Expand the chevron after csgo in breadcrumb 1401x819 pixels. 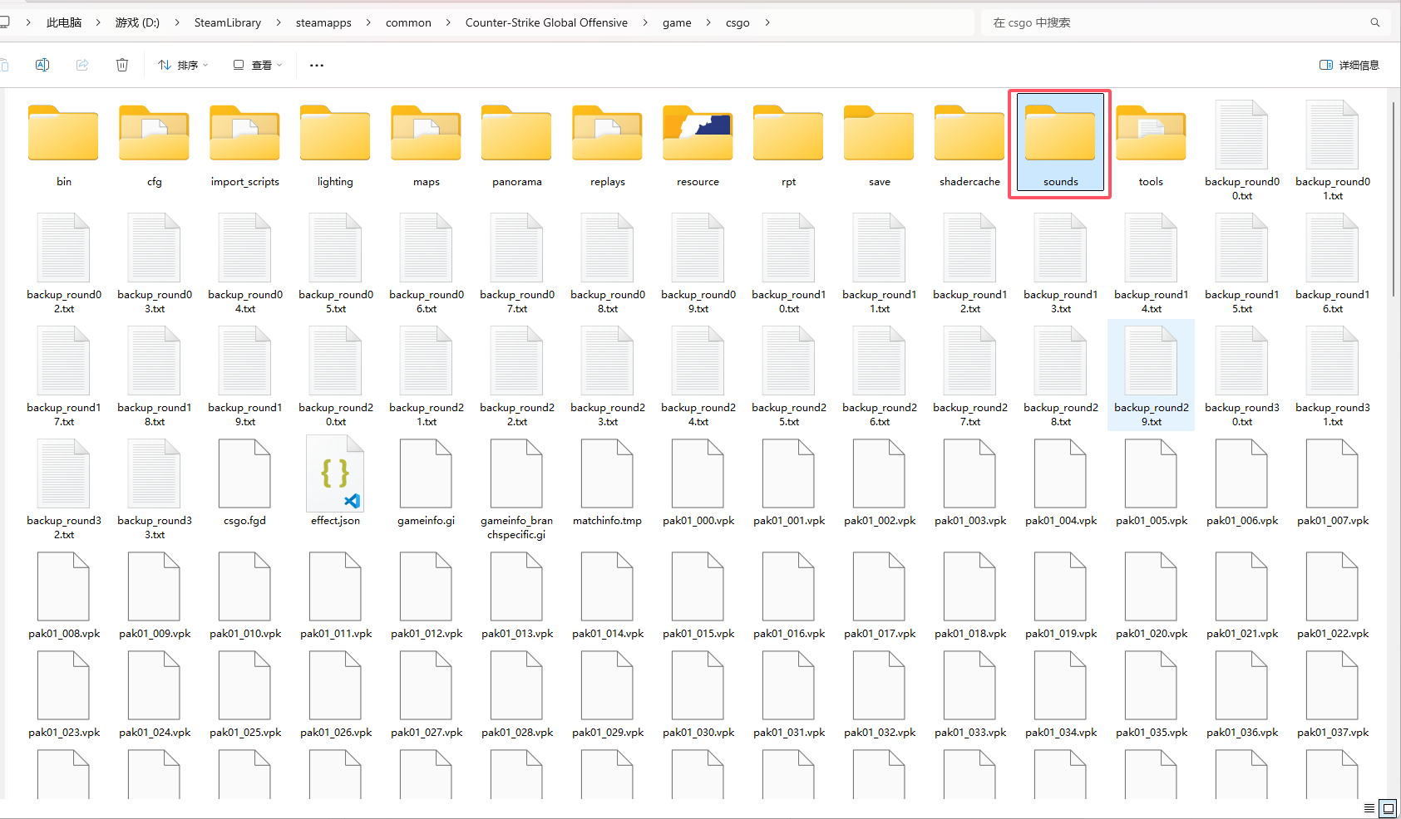click(x=767, y=22)
